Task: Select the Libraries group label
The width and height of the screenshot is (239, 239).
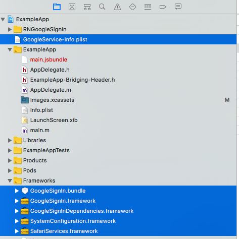Action: click(34, 140)
